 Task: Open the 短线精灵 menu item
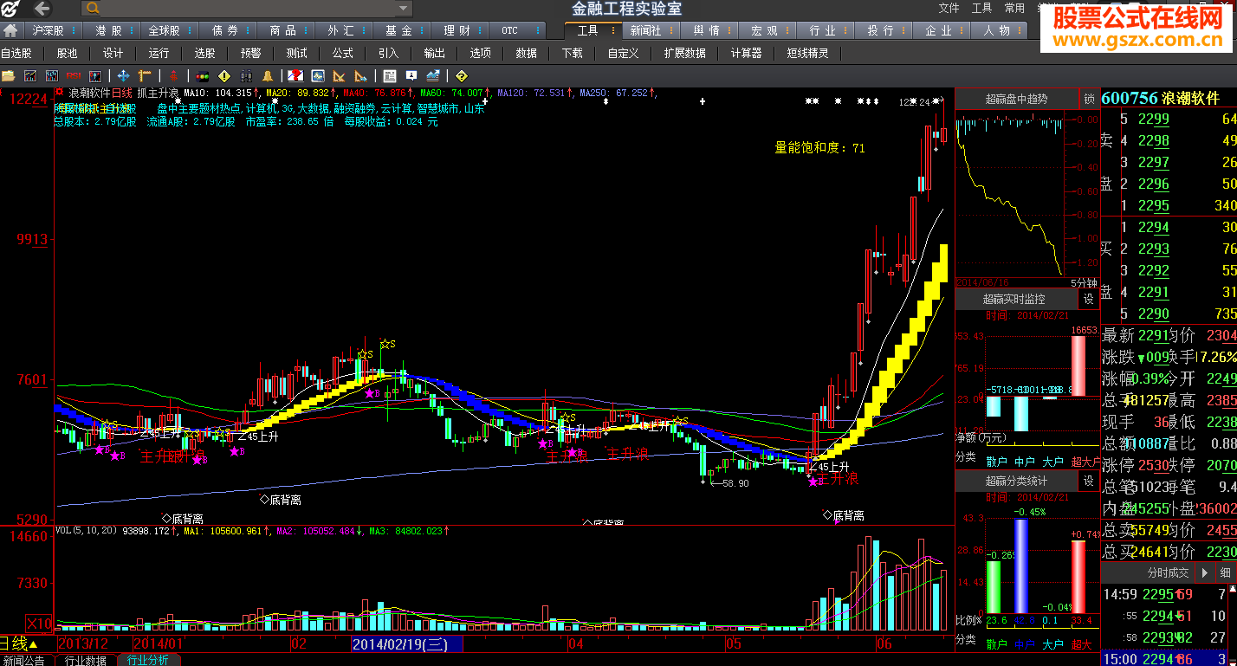click(x=807, y=53)
